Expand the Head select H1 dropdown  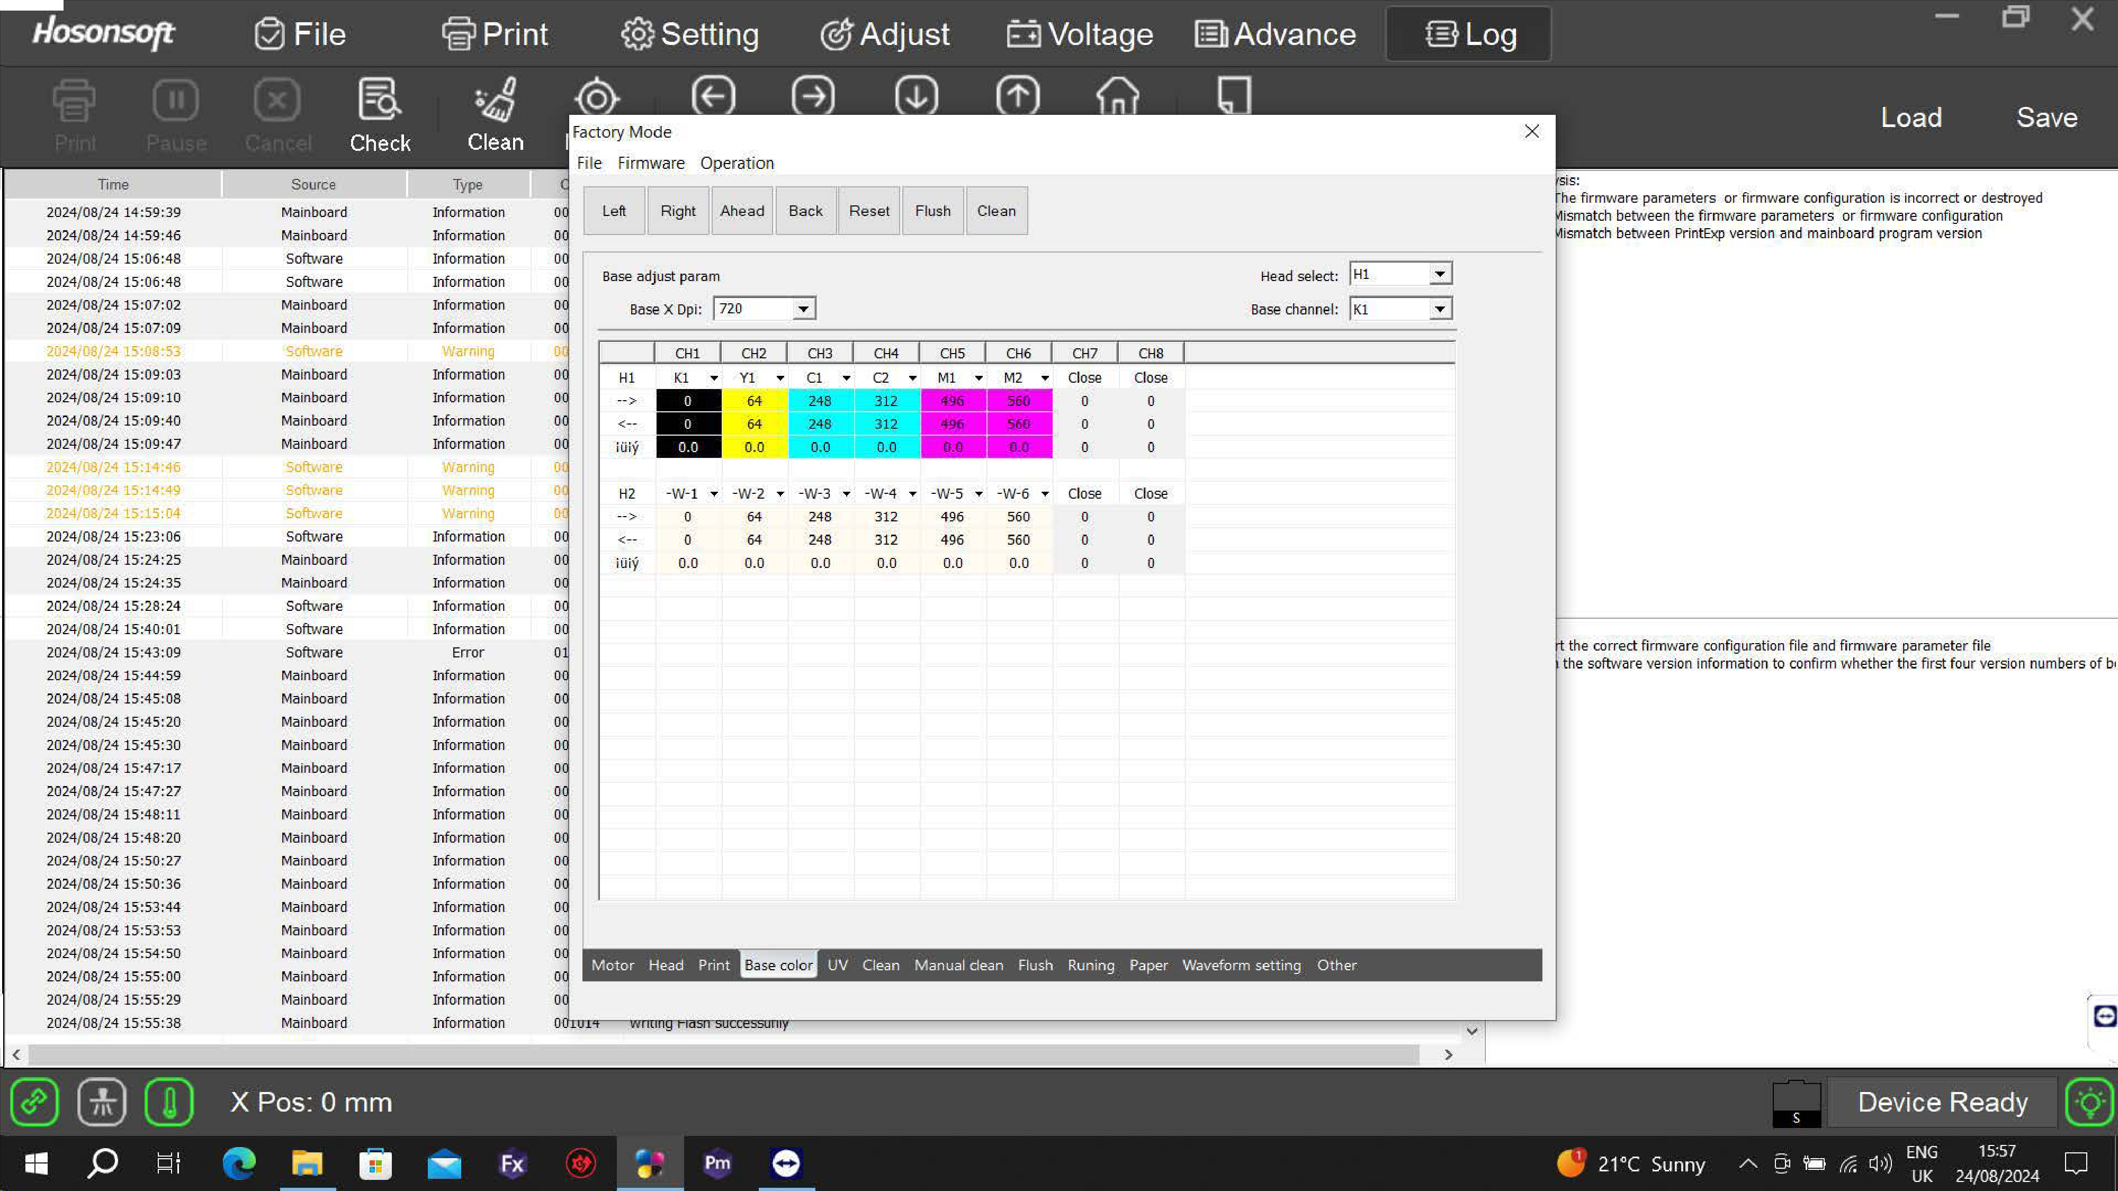coord(1439,275)
